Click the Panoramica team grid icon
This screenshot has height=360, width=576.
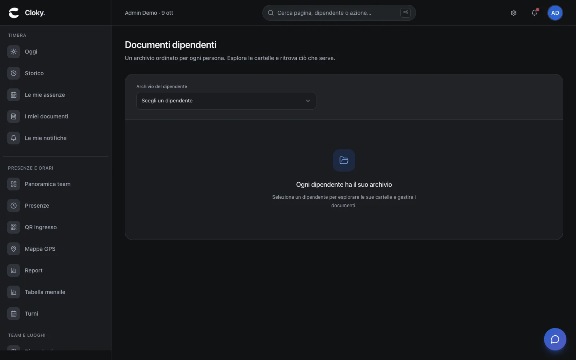point(14,184)
